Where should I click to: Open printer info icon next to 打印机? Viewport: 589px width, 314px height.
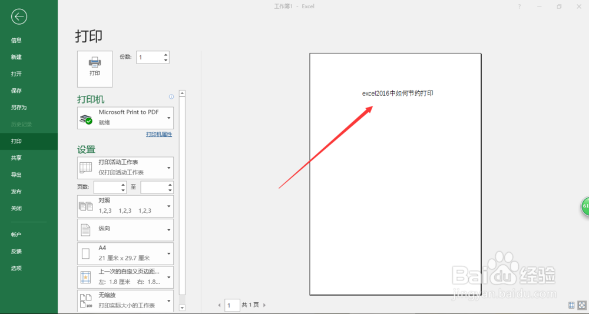(171, 97)
